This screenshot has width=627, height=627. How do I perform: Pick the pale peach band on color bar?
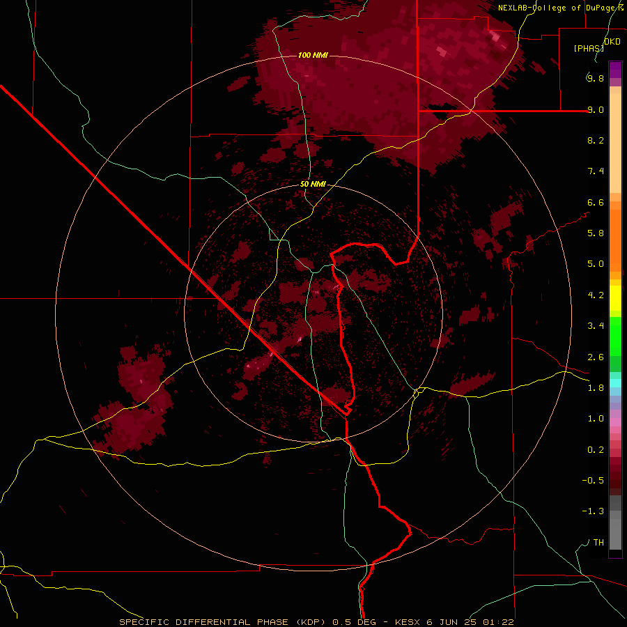[x=615, y=143]
